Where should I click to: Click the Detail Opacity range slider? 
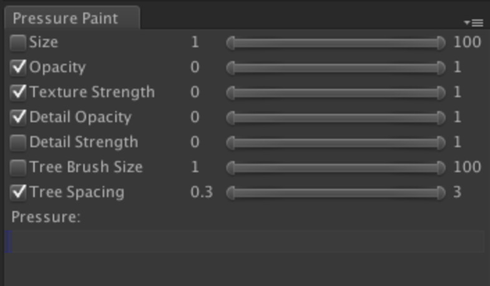click(x=336, y=118)
